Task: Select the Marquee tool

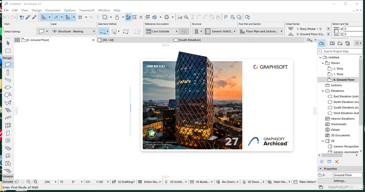Action: pos(8,51)
